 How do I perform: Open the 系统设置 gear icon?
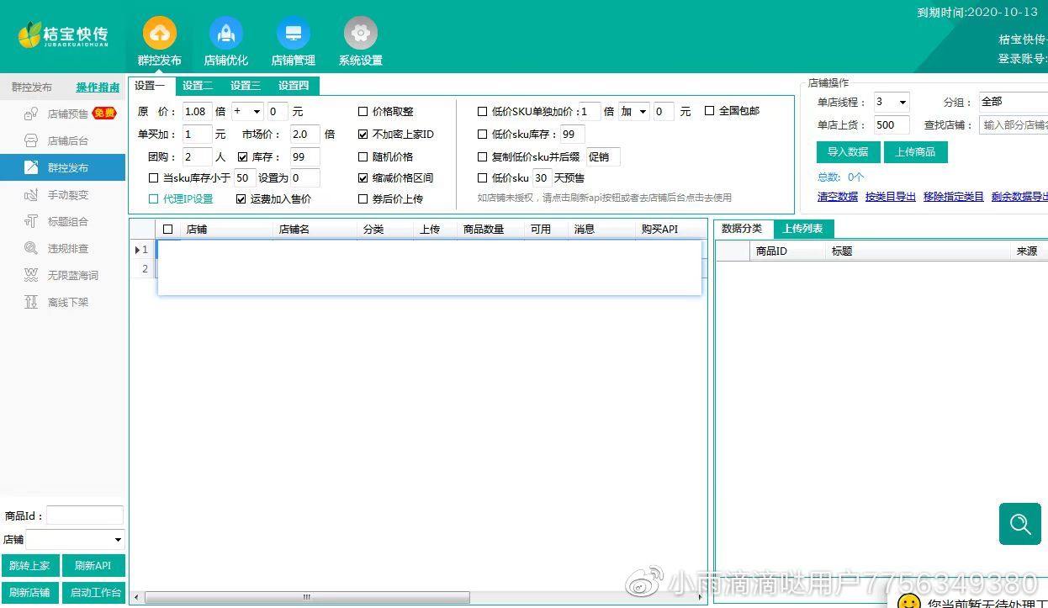[360, 34]
